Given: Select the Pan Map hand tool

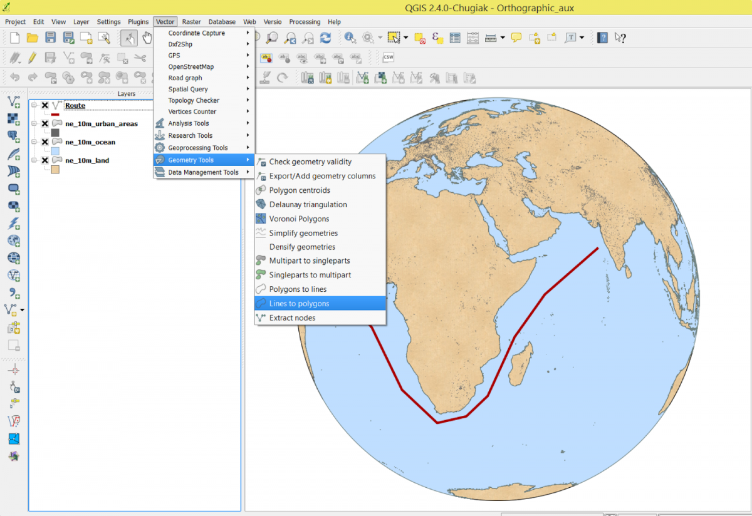Looking at the screenshot, I should (x=147, y=38).
